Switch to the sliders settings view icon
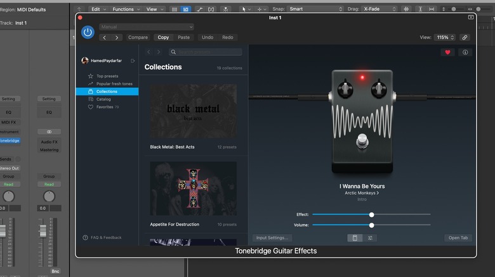Viewport: 495px width, 277px height. (370, 238)
